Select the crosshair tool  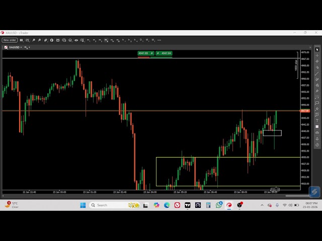pos(317,56)
